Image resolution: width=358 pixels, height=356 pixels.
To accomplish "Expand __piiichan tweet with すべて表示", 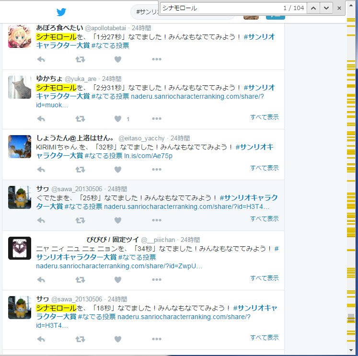I will click(x=265, y=278).
